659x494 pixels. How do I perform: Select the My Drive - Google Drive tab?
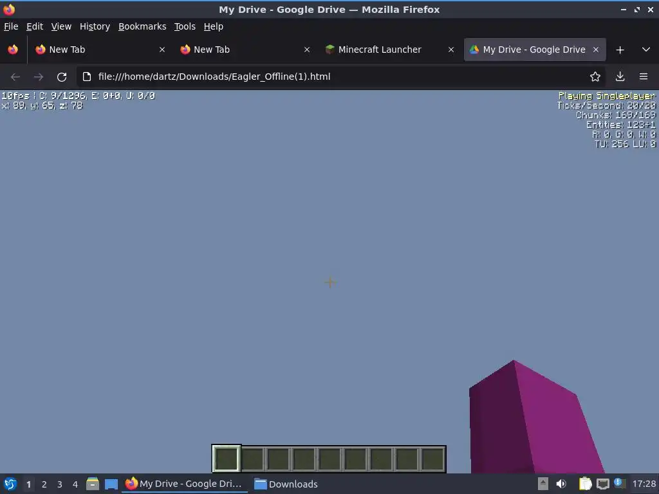(535, 50)
